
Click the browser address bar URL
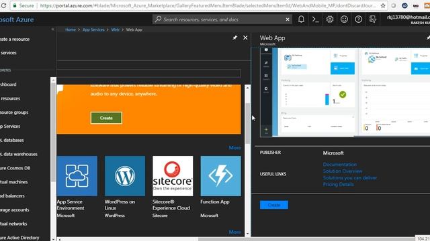(x=208, y=5)
